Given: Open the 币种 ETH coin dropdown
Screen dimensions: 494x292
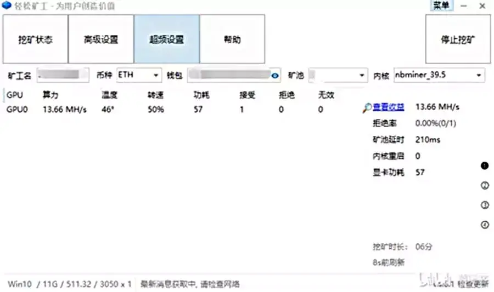Looking at the screenshot, I should [x=139, y=75].
